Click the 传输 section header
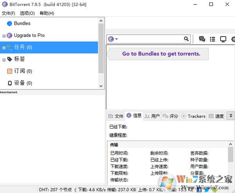 (x=114, y=145)
